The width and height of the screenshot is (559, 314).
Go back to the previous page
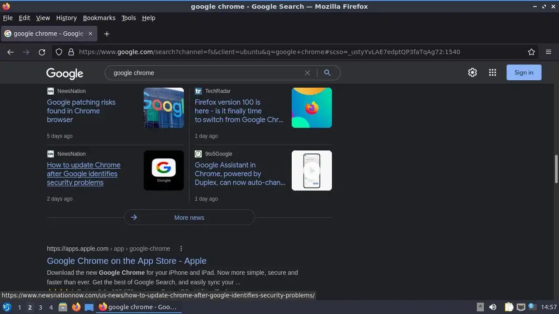(10, 52)
